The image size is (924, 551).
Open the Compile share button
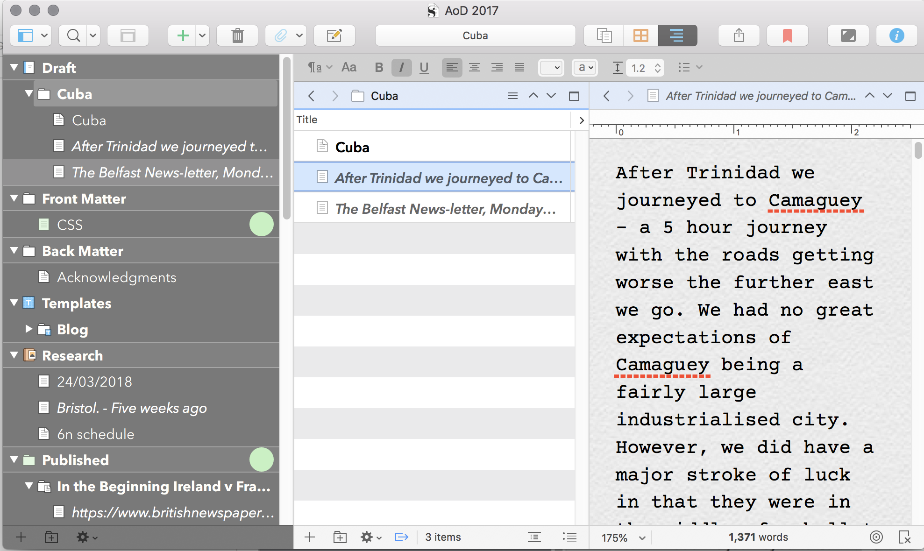click(739, 35)
